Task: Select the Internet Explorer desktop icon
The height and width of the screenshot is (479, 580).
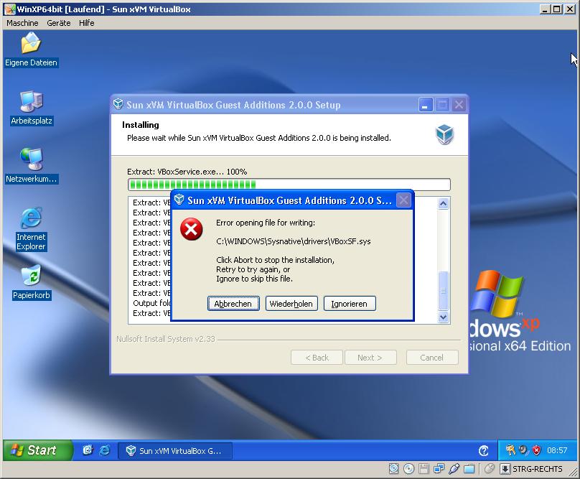Action: [x=31, y=229]
